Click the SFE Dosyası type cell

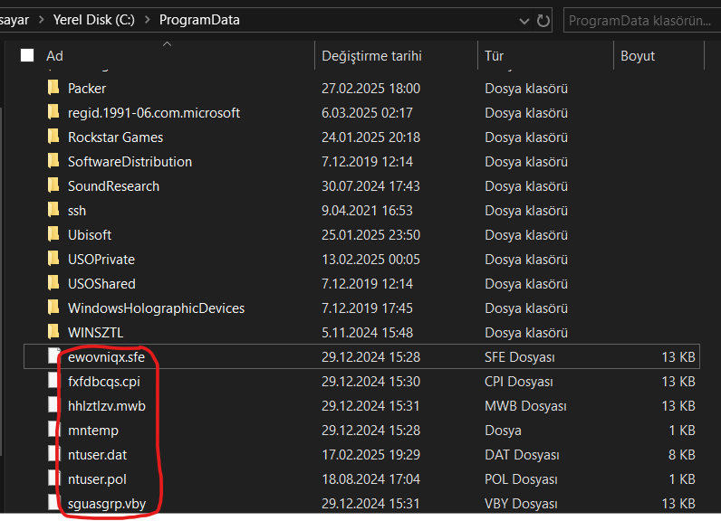click(520, 357)
